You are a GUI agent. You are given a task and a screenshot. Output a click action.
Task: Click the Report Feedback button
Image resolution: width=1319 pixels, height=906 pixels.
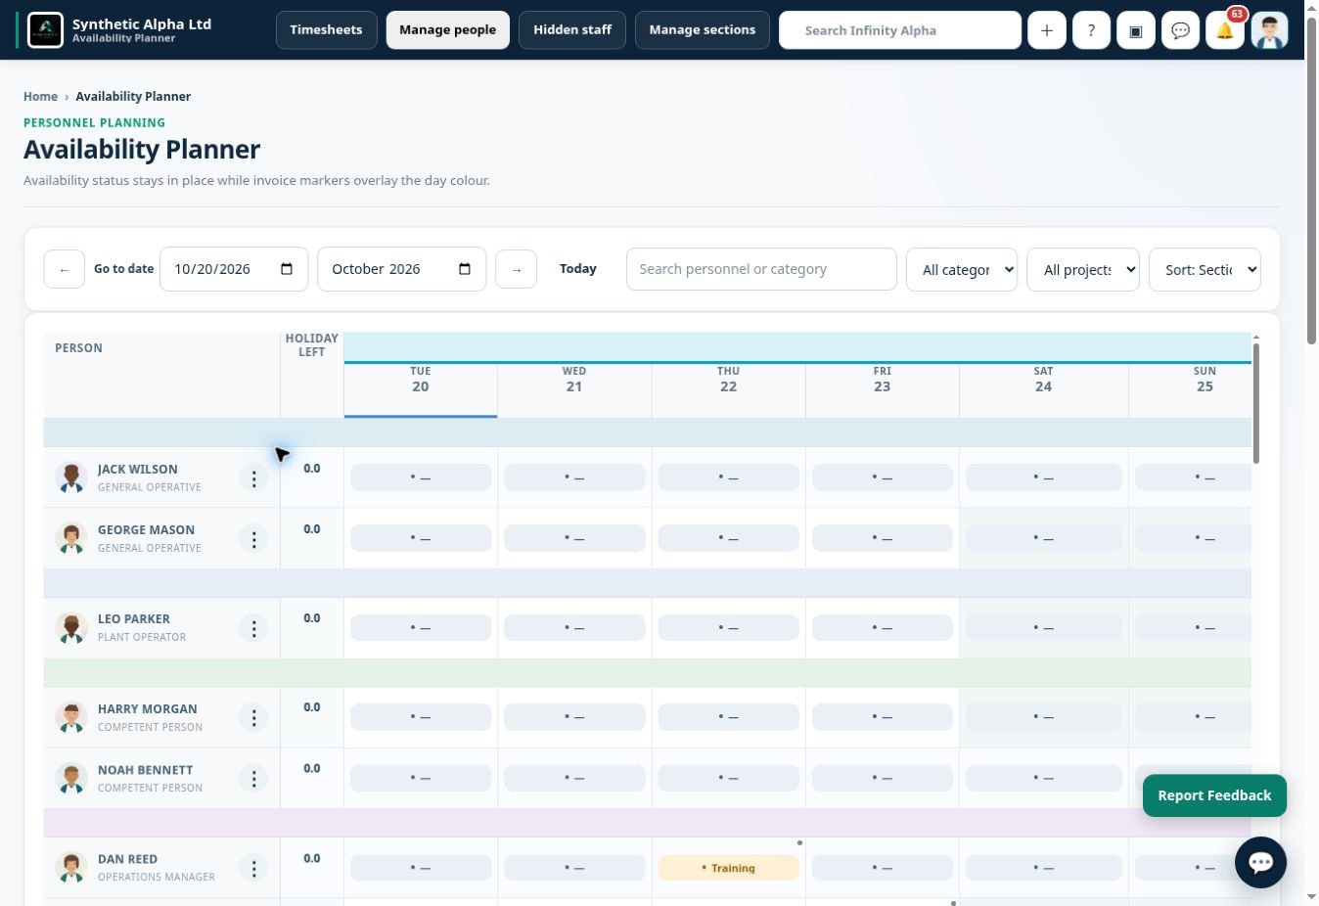click(1214, 795)
